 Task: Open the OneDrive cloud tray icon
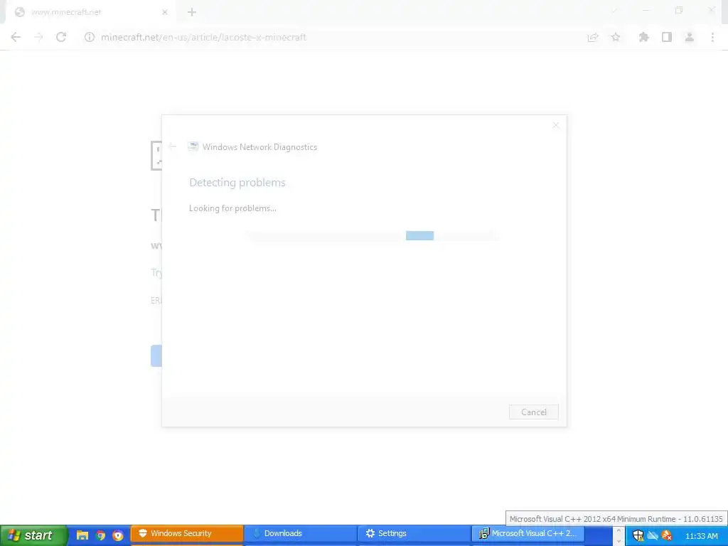653,536
